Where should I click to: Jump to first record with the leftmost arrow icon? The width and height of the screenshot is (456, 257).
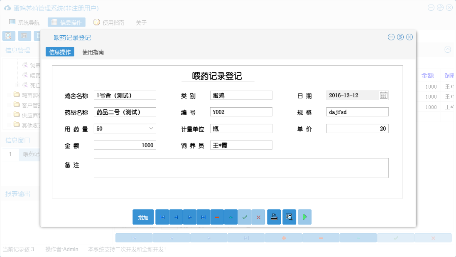click(162, 217)
